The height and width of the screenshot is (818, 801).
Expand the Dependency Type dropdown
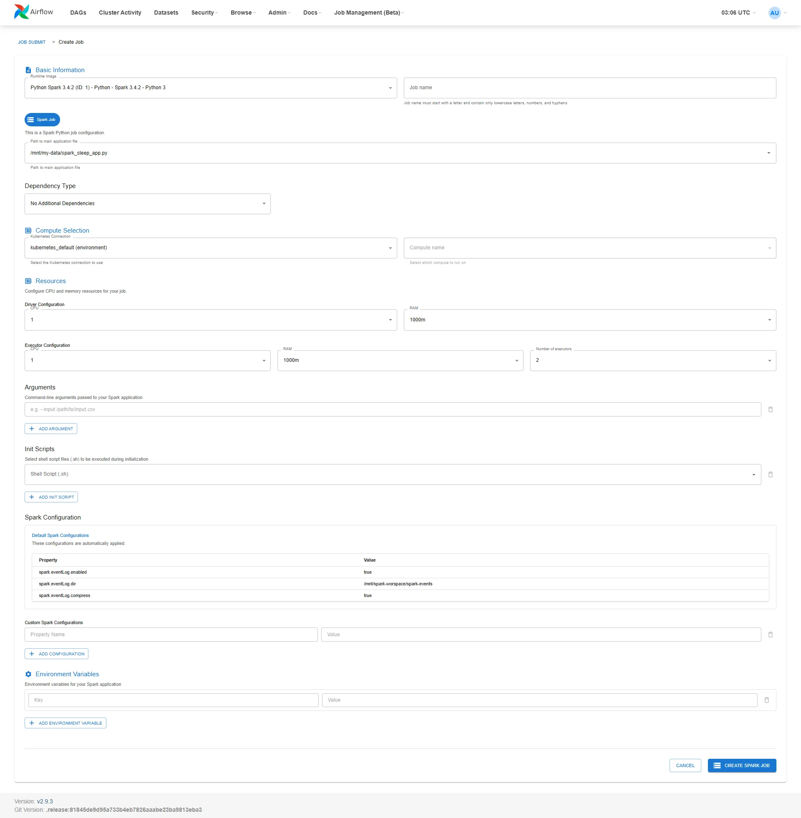tap(148, 204)
